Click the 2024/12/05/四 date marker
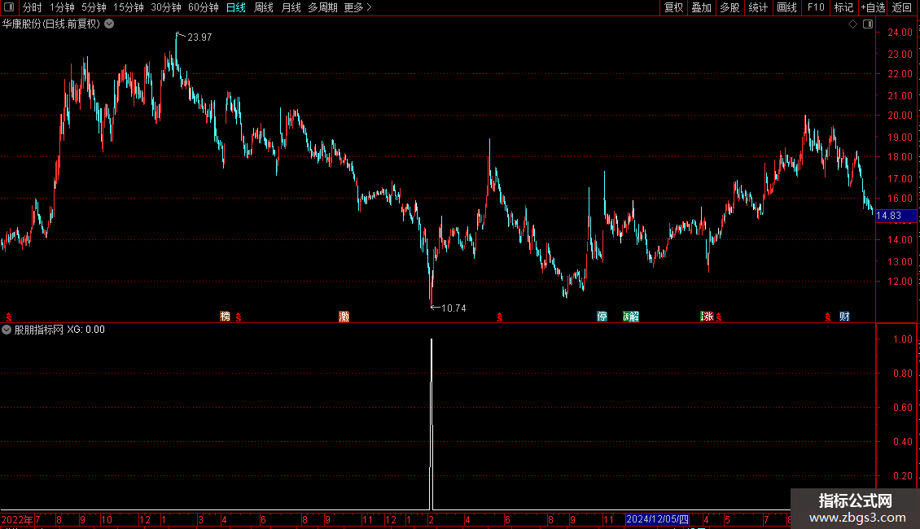920x529 pixels. click(657, 519)
